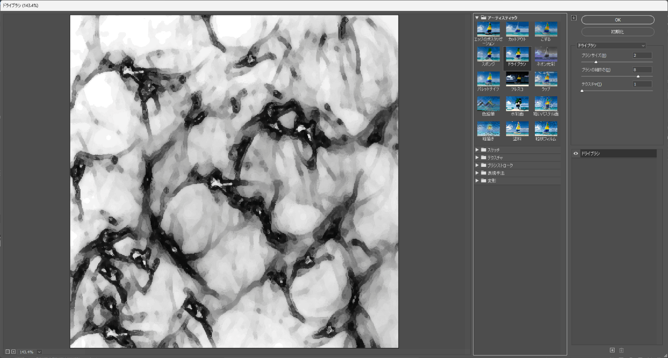Click the ブラシサイズ slider handle

pyautogui.click(x=596, y=62)
